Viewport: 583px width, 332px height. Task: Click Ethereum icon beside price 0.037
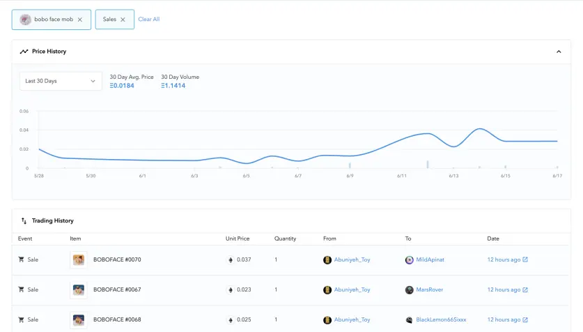(231, 260)
